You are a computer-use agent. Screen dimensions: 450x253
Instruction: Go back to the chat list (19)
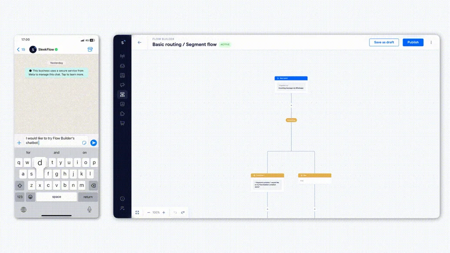tap(21, 50)
